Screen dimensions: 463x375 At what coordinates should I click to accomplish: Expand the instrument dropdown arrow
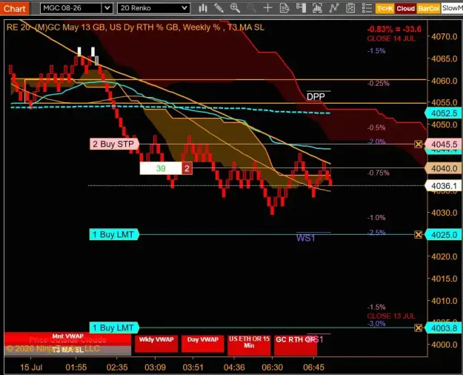point(107,8)
